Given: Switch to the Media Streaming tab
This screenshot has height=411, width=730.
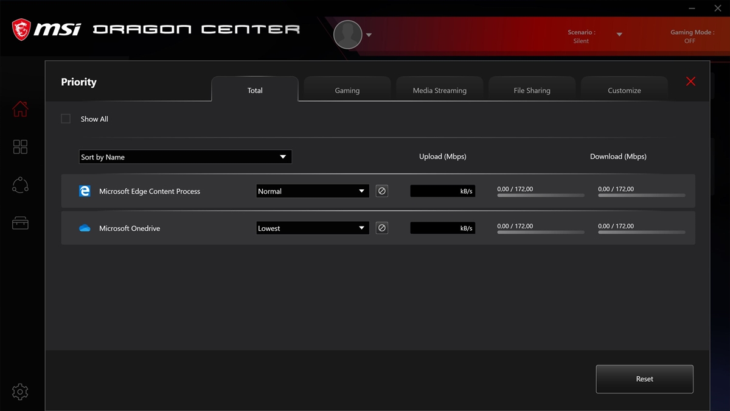Looking at the screenshot, I should pos(440,90).
